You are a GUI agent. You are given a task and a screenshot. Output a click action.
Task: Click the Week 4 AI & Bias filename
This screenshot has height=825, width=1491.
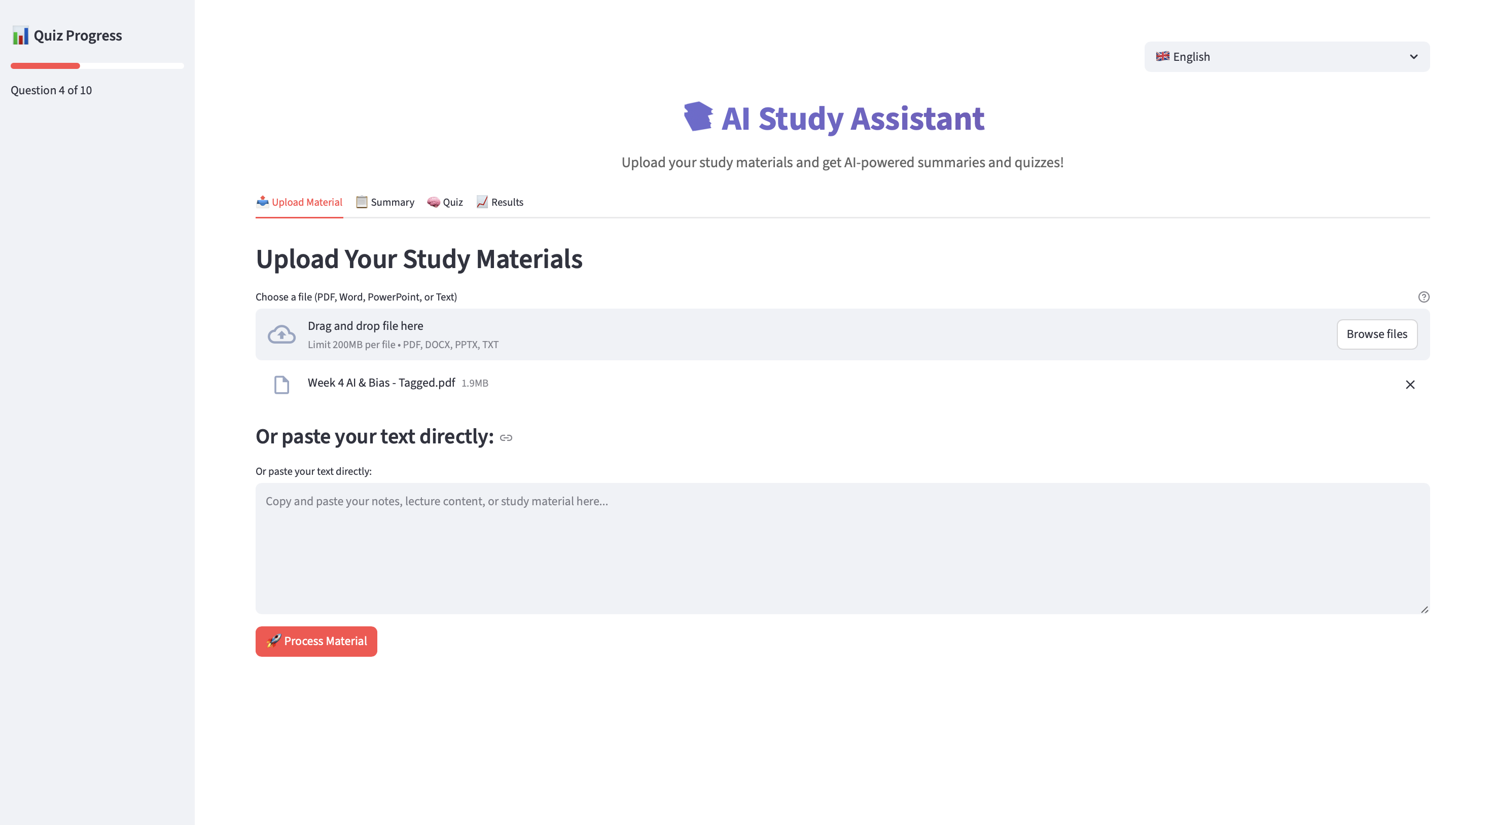tap(381, 383)
